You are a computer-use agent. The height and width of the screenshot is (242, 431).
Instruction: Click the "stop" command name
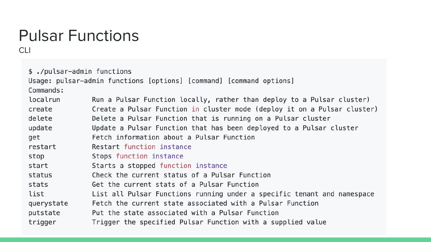click(x=37, y=156)
